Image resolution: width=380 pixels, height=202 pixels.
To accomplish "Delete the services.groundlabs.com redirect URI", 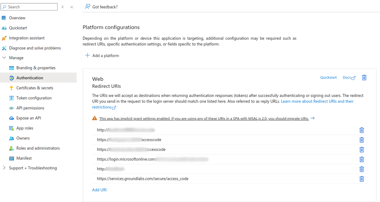I will [362, 179].
